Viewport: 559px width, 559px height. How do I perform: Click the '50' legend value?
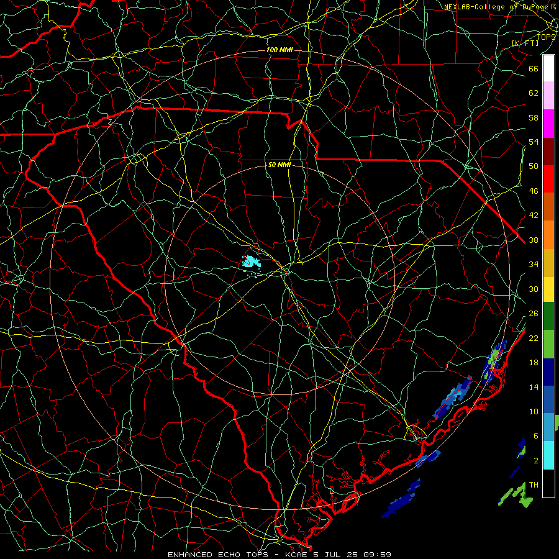point(534,166)
